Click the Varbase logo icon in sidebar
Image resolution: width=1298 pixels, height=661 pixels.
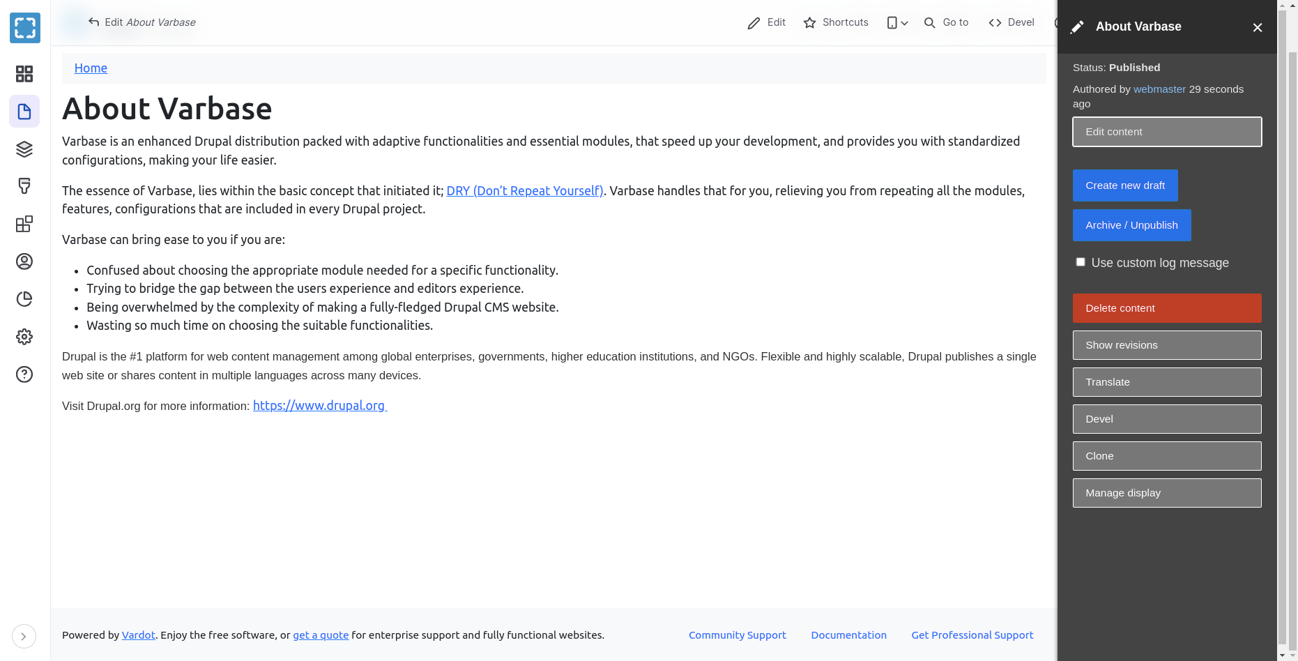25,28
